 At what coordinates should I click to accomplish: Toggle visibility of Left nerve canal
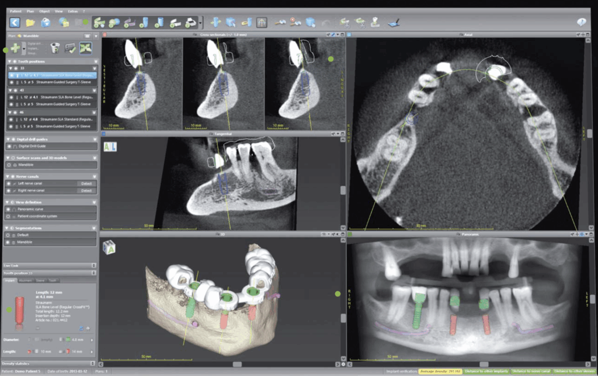9,183
